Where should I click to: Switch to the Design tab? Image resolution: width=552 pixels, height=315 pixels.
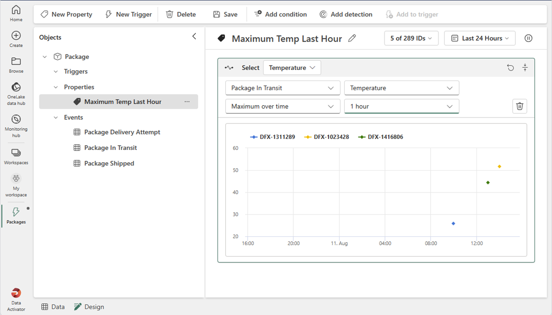click(x=89, y=306)
